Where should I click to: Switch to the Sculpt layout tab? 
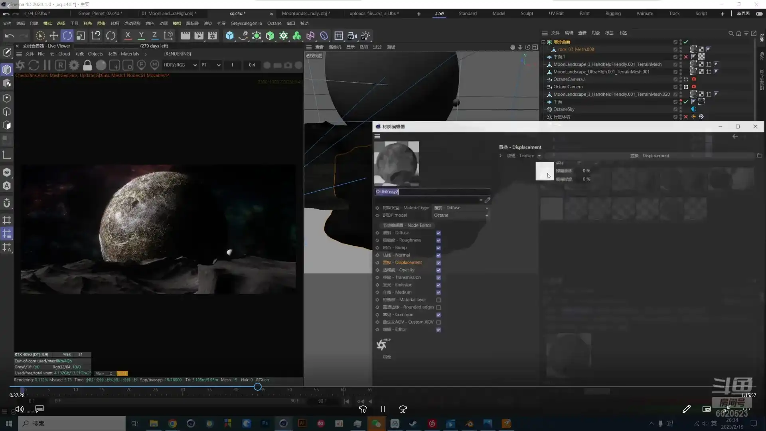527,13
